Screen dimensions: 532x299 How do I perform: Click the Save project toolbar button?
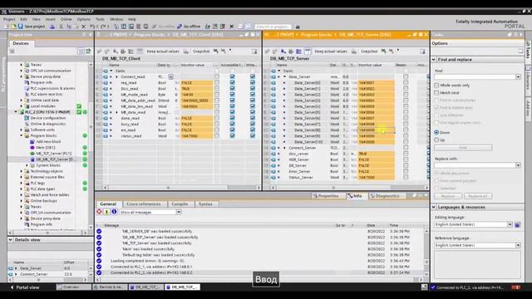coord(32,26)
